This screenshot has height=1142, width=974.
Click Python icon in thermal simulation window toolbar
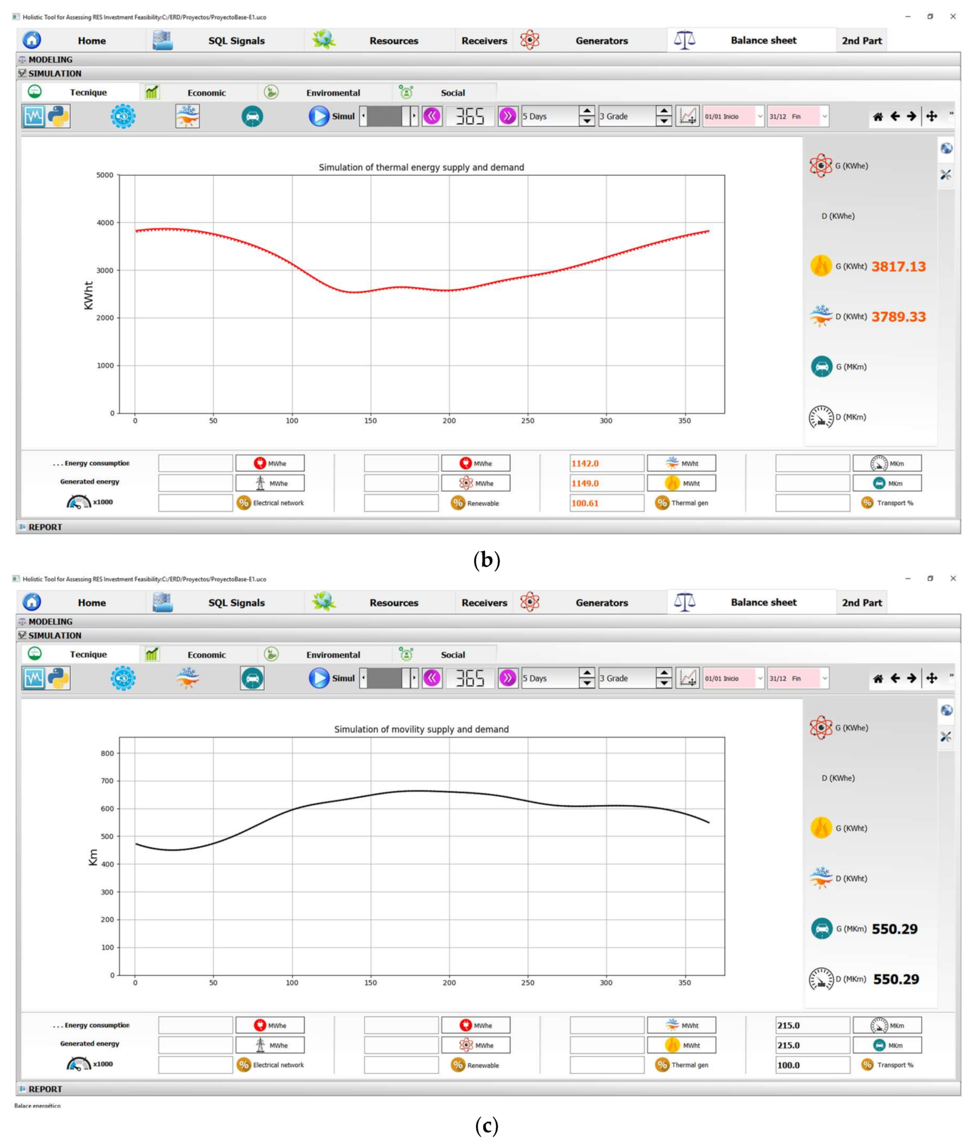[59, 116]
